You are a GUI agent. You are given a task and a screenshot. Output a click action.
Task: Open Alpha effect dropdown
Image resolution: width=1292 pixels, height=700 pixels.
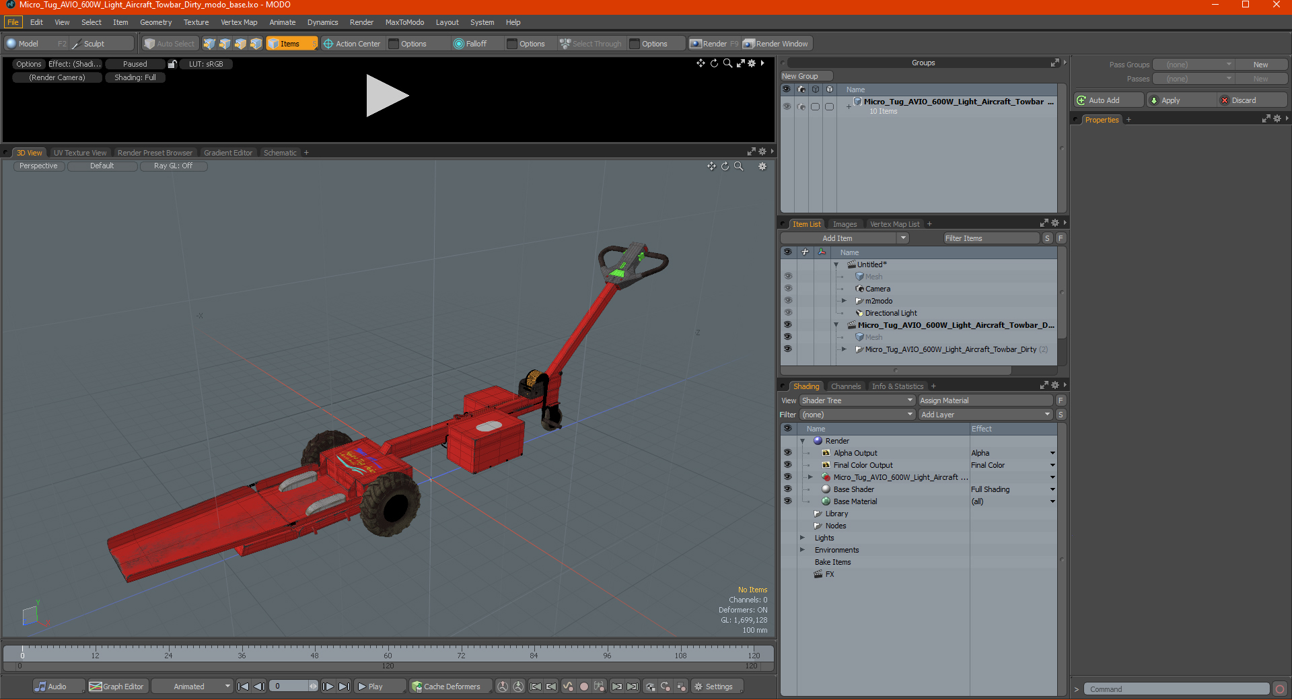pos(1052,453)
